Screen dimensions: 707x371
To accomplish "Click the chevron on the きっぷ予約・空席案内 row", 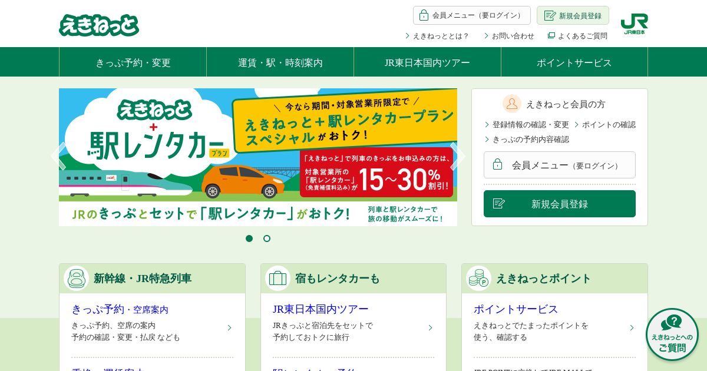I will click(x=230, y=327).
